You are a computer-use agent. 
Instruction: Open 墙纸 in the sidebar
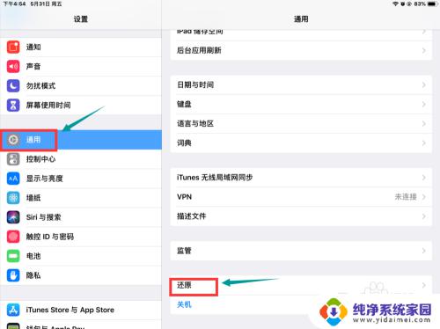click(81, 198)
